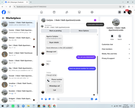Open the tab search dropdown in Chrome
The height and width of the screenshot is (108, 135).
click(2, 2)
